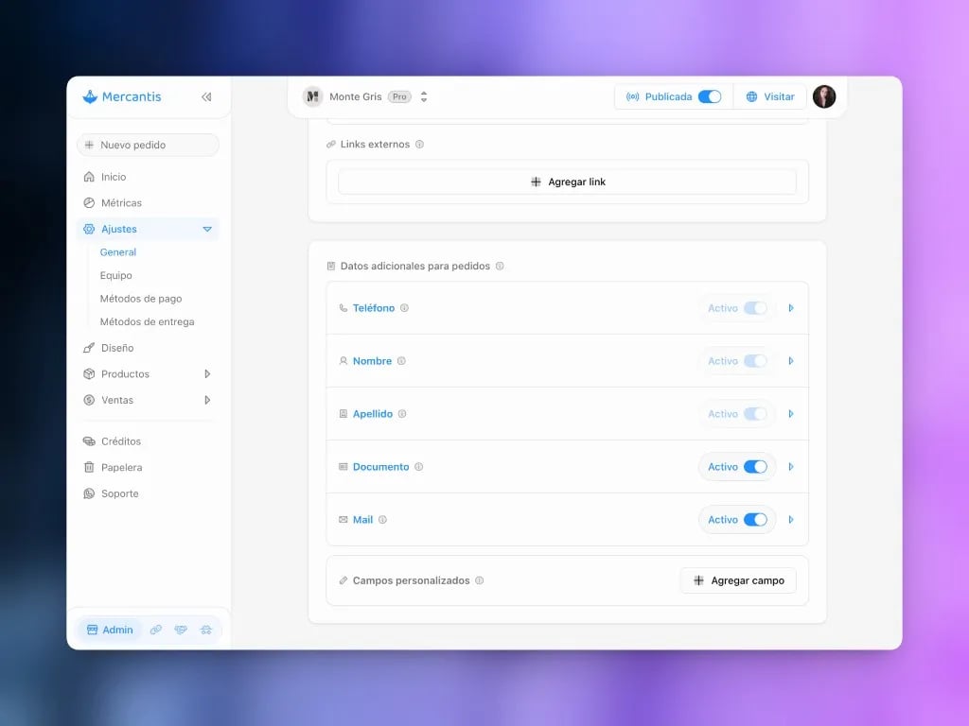Click Agregar campo button
The height and width of the screenshot is (726, 969).
point(738,581)
